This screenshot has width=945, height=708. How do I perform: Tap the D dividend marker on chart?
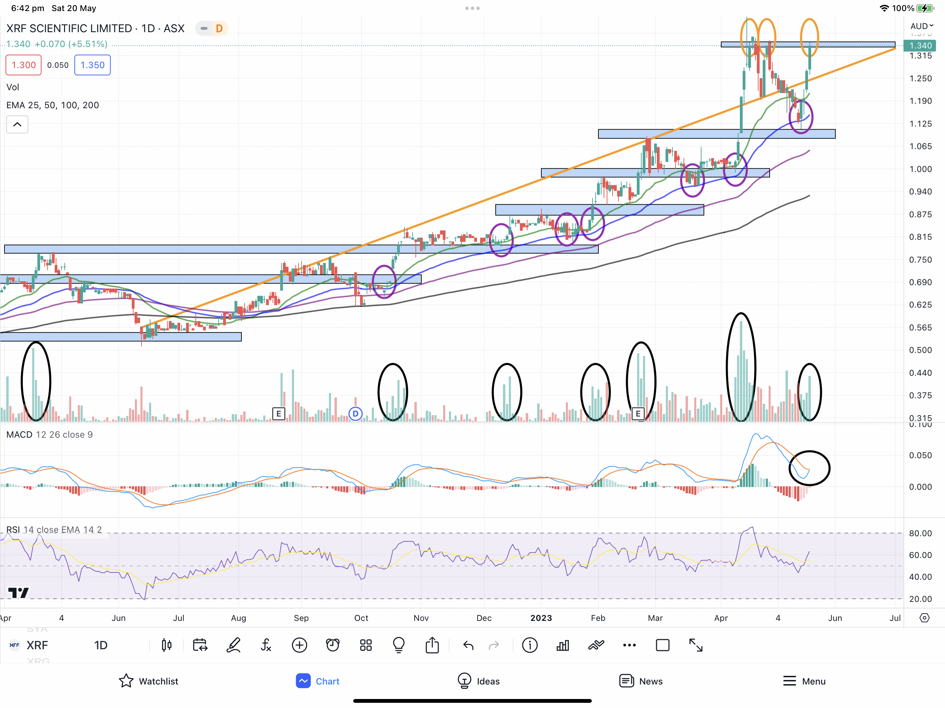[356, 413]
